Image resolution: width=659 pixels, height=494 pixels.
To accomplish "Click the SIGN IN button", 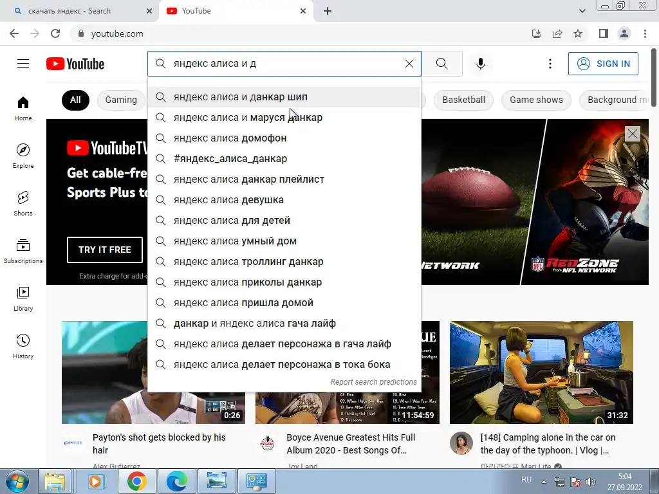I will (x=603, y=64).
